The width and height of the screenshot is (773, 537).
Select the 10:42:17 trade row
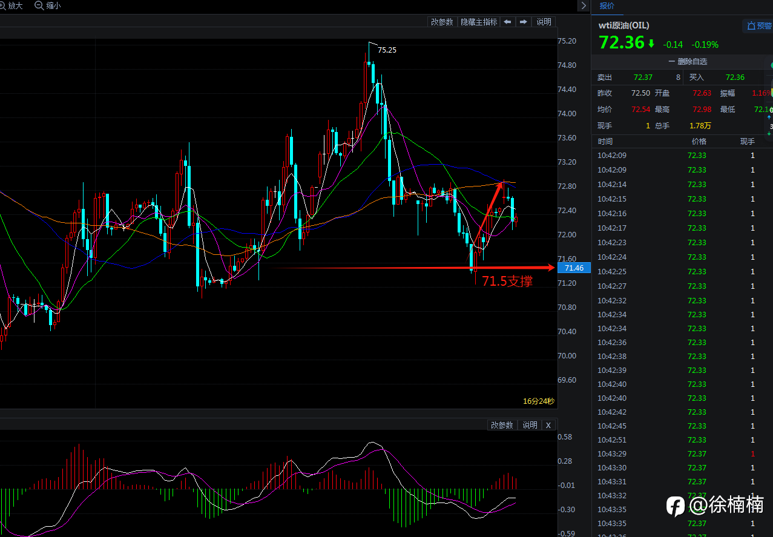tap(682, 228)
